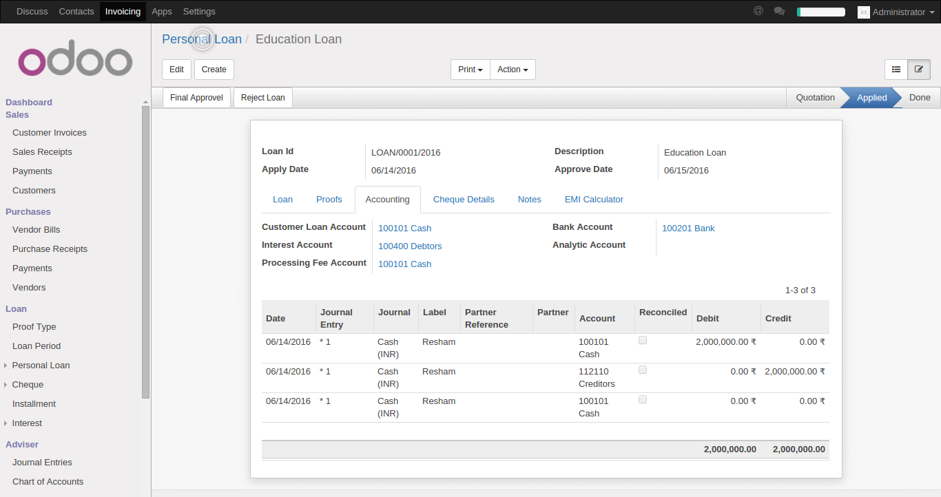Open Customer Loan Account 100101 Cash link
Viewport: 941px width, 497px height.
coord(404,229)
